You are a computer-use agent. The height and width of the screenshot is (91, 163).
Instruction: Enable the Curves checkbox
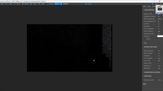[144, 39]
